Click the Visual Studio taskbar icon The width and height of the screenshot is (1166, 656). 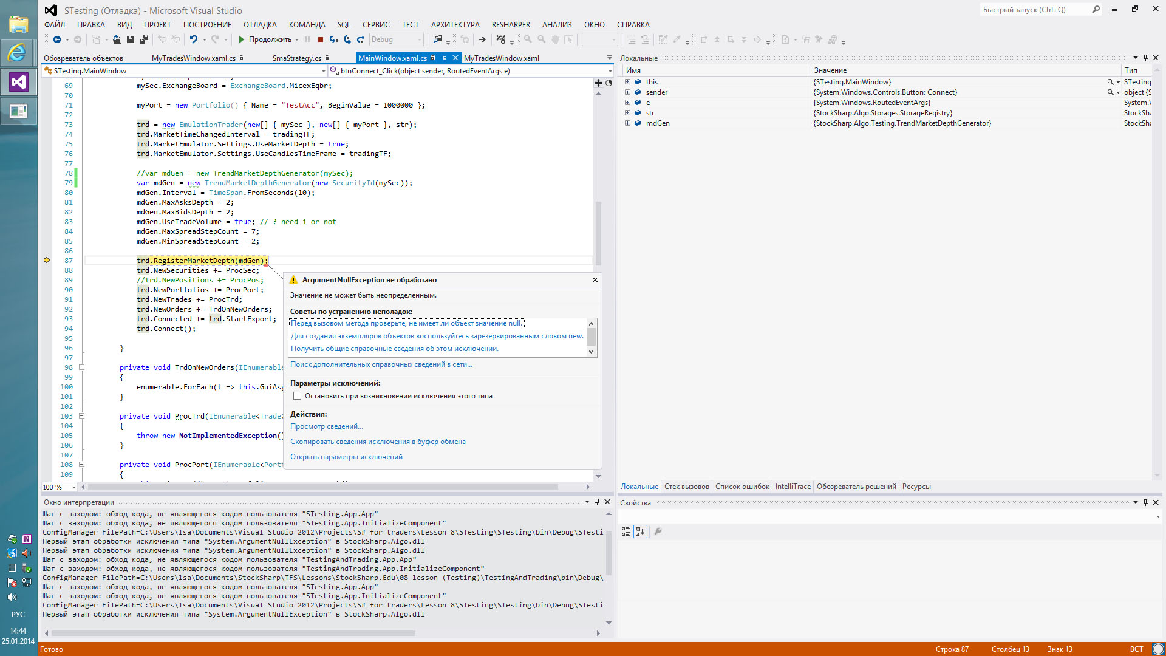[x=18, y=81]
